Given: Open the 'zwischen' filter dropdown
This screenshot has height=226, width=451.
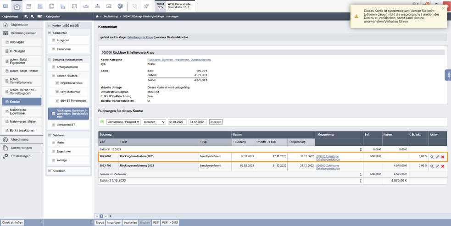Looking at the screenshot, I should click(x=154, y=122).
